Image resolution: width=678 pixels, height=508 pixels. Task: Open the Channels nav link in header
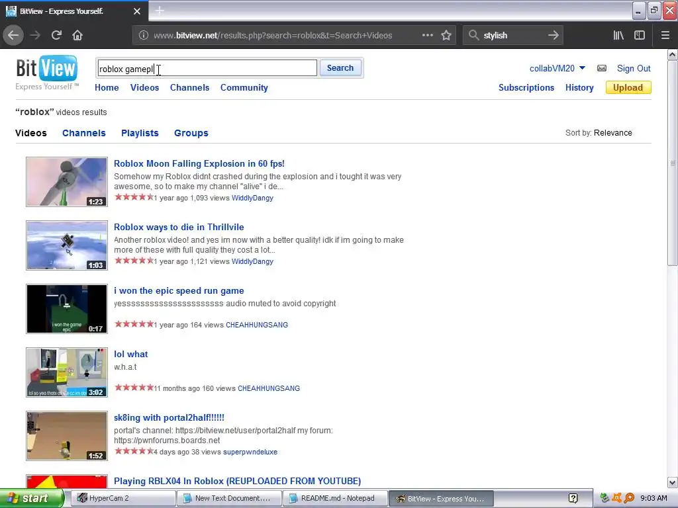189,88
